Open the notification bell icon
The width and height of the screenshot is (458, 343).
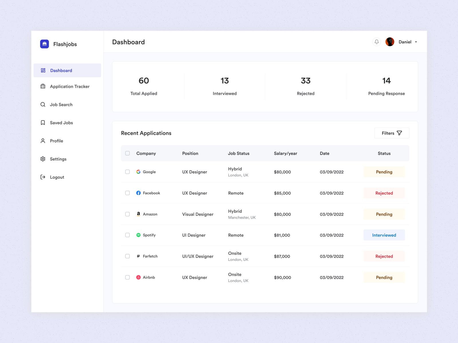click(376, 42)
